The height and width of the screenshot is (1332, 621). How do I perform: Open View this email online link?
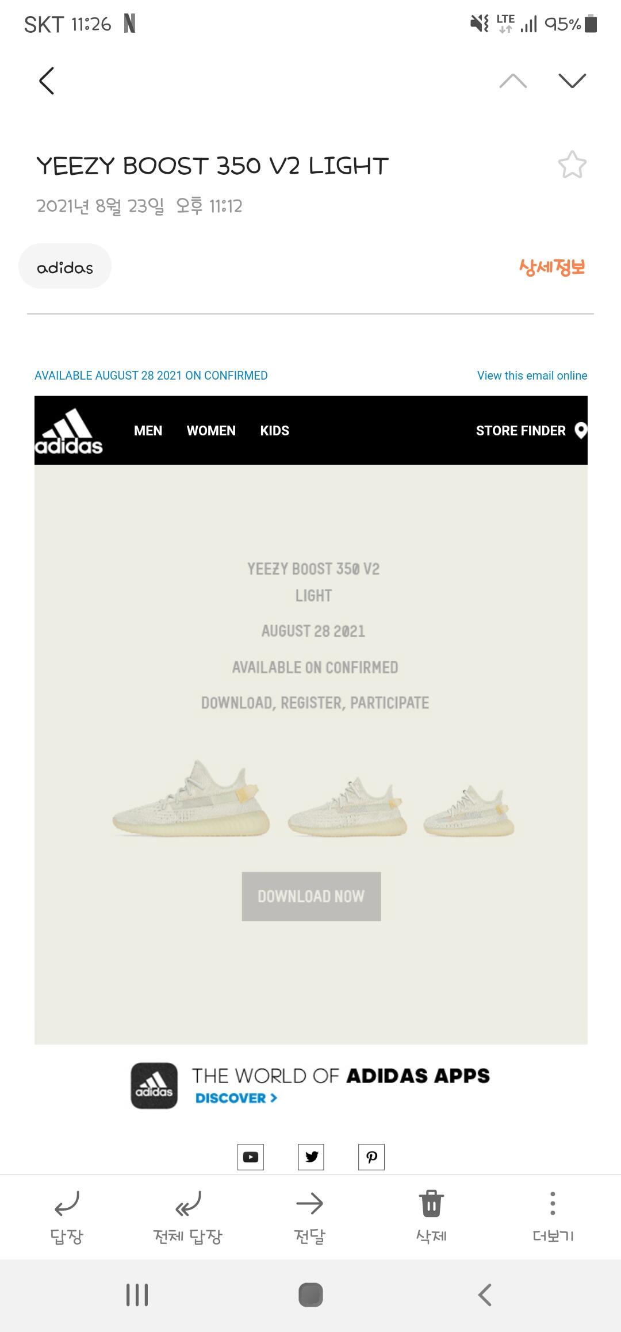532,376
